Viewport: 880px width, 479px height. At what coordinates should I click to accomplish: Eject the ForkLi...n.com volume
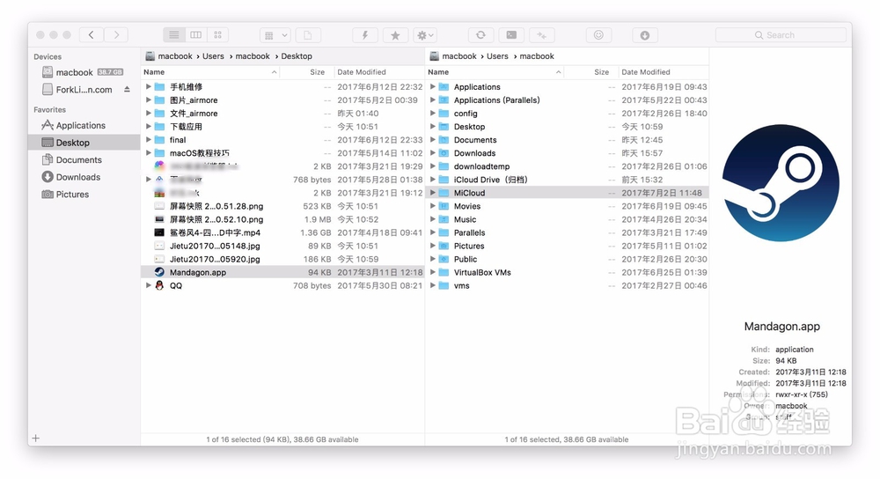coord(127,89)
